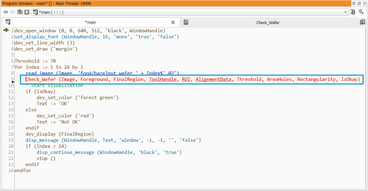Screen dimensions: 368x191
Task: Click the black insert cursor marker at line 9
Action: pos(13,82)
